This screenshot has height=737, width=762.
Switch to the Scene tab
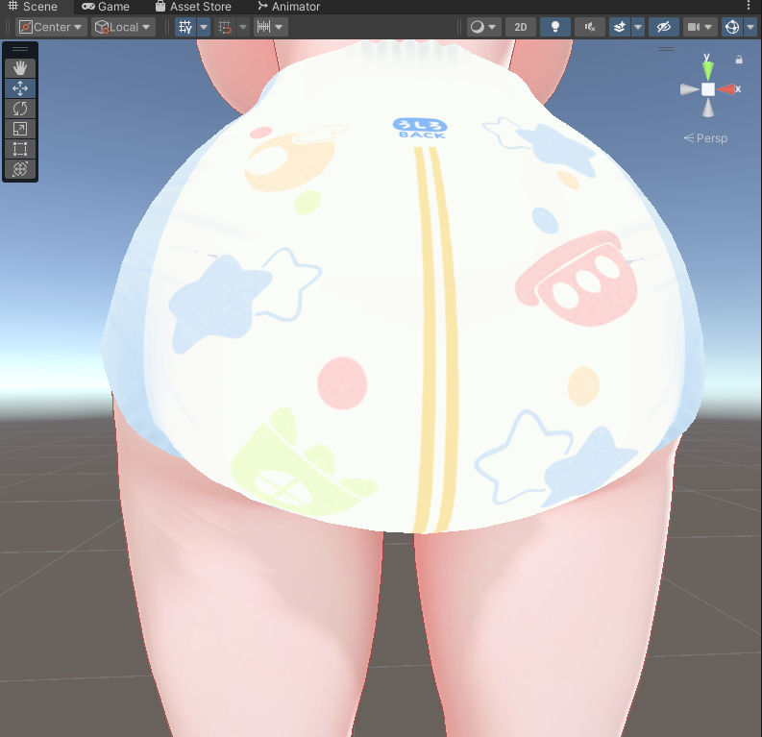point(33,7)
